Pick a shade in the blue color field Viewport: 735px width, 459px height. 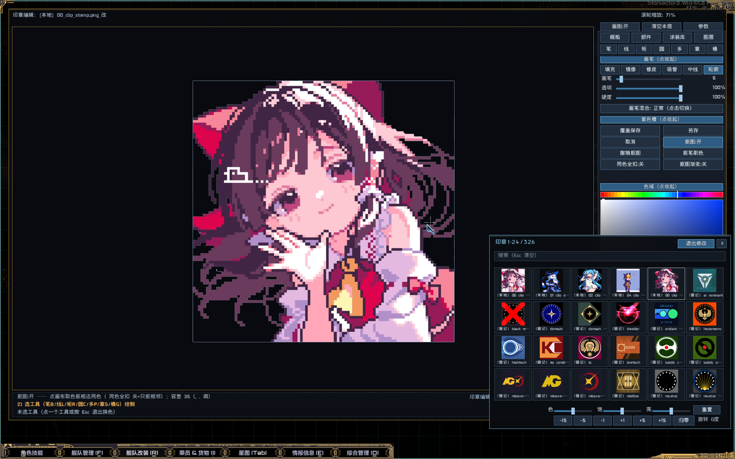click(x=661, y=217)
